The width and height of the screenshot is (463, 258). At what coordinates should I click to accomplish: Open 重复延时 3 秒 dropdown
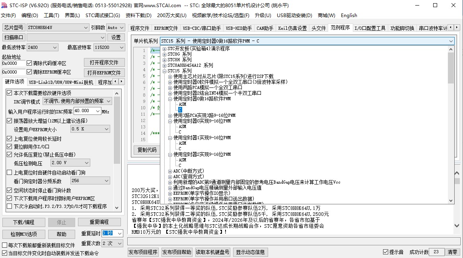tap(120, 233)
